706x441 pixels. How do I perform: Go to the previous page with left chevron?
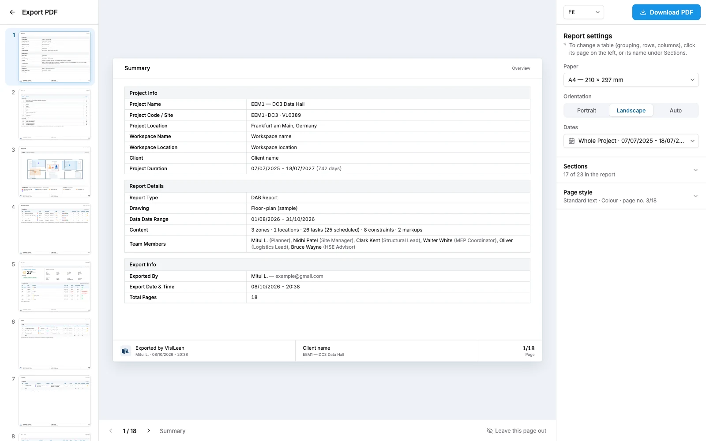(111, 431)
